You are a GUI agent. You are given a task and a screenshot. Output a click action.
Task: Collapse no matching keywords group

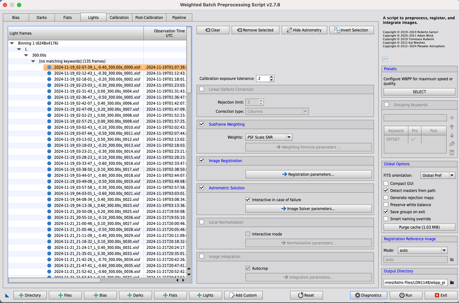(33, 61)
